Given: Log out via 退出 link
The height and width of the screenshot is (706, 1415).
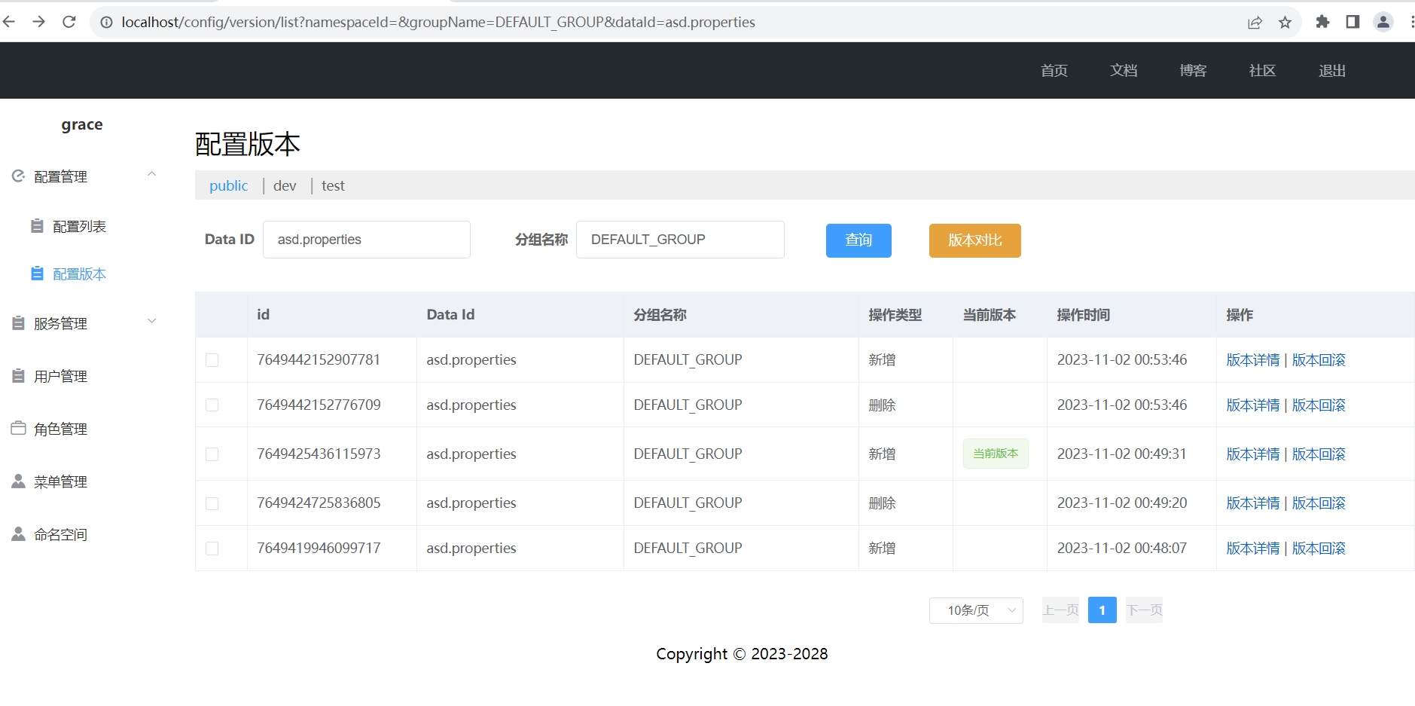Looking at the screenshot, I should pos(1332,70).
